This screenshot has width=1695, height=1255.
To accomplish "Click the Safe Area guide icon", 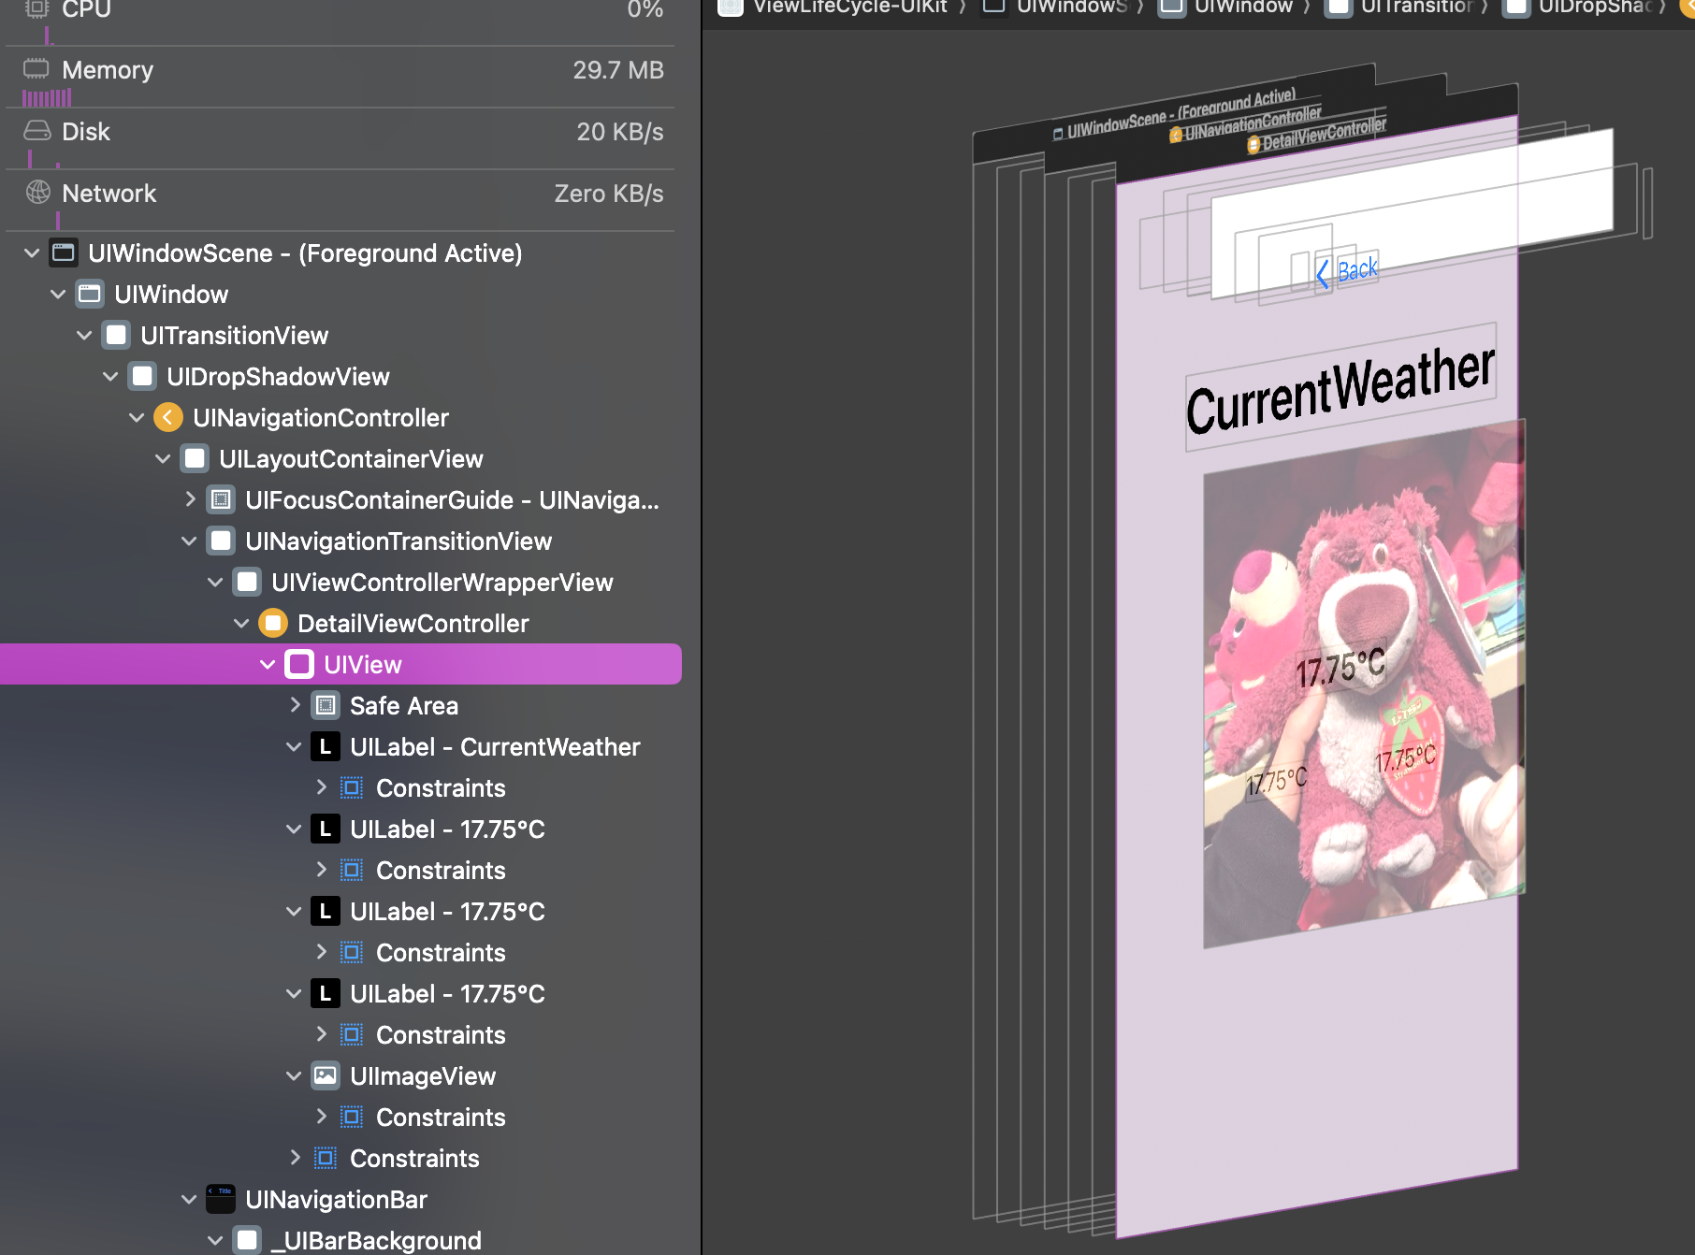I will coord(326,705).
